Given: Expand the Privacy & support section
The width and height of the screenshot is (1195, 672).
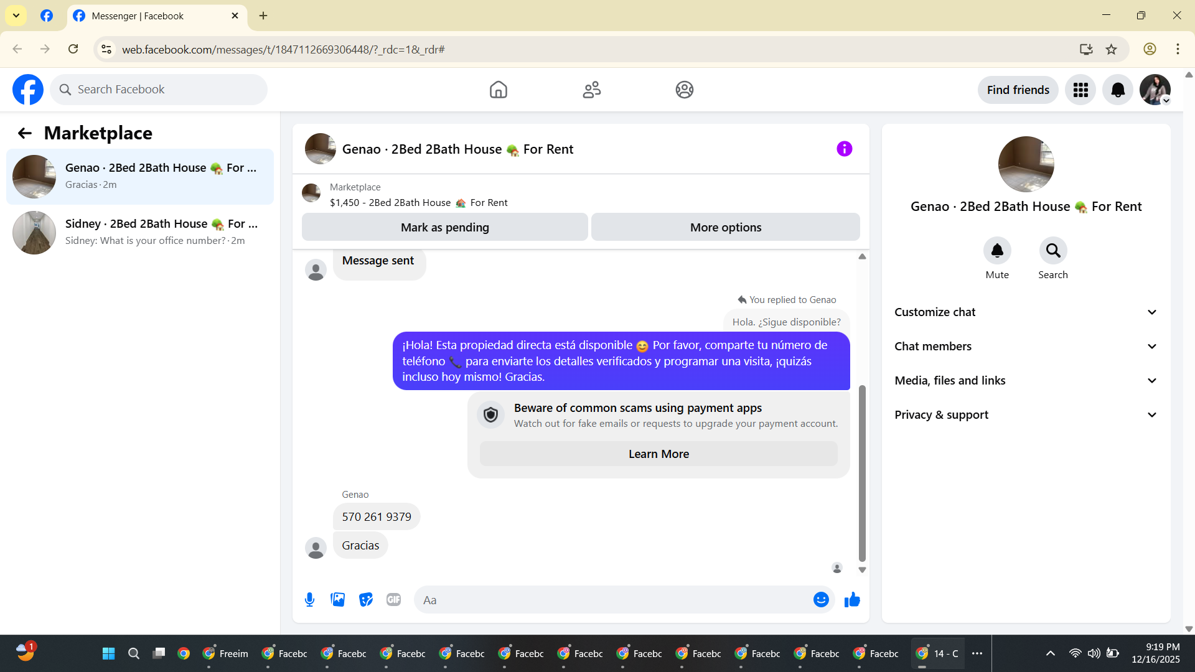Looking at the screenshot, I should pyautogui.click(x=1026, y=415).
